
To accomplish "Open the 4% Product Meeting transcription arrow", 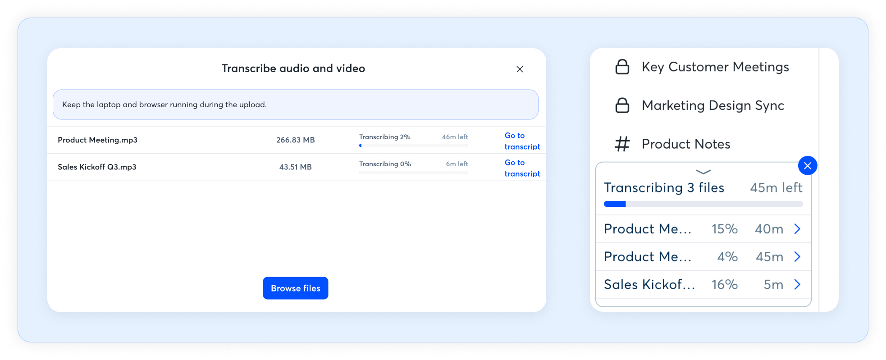I will click(x=797, y=257).
